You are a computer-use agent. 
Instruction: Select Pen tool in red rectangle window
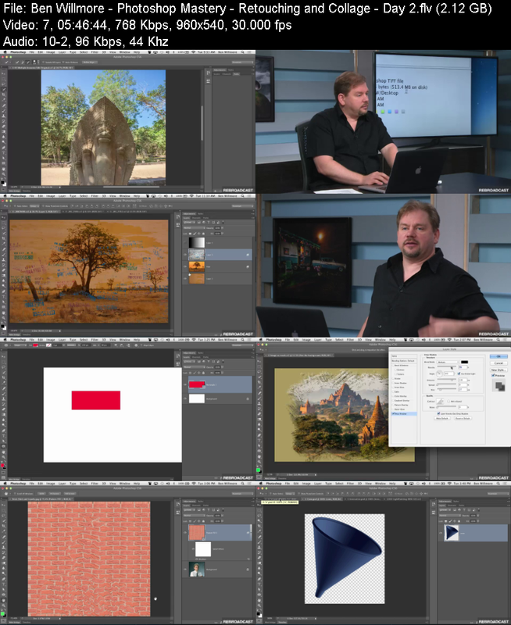click(x=4, y=430)
